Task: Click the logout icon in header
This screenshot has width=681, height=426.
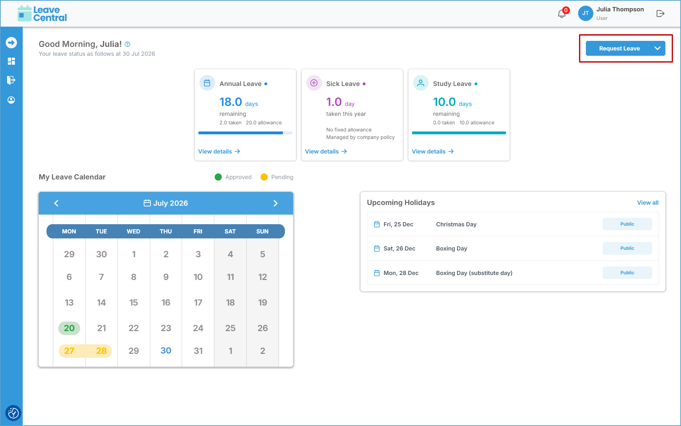Action: (x=660, y=14)
